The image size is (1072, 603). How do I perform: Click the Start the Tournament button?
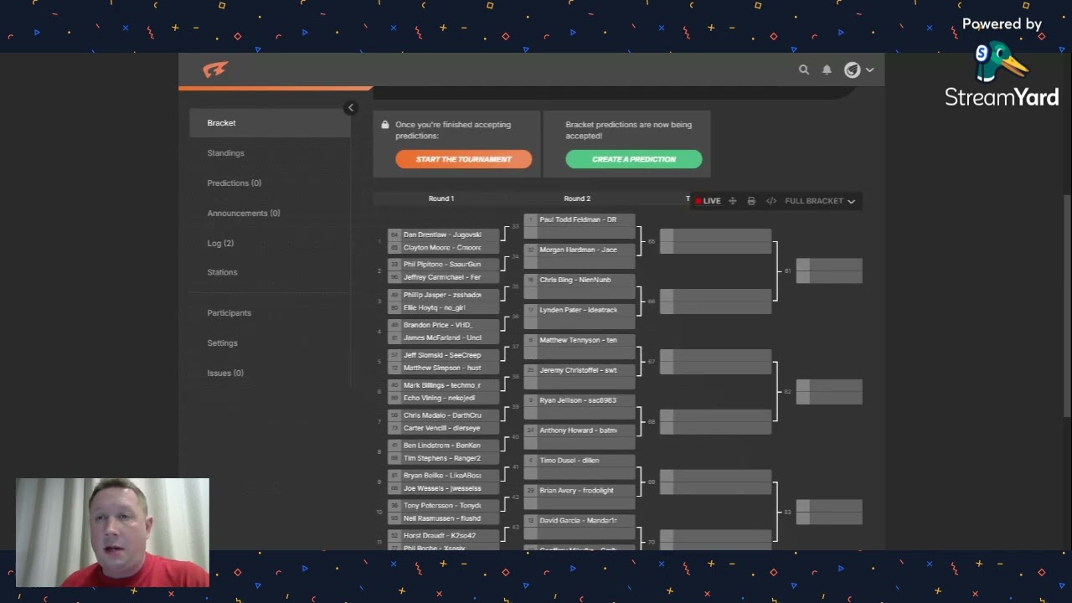(x=463, y=159)
